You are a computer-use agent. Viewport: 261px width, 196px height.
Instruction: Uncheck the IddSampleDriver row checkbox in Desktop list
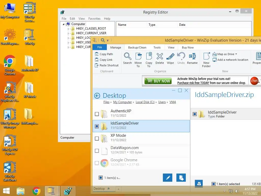click(x=97, y=126)
